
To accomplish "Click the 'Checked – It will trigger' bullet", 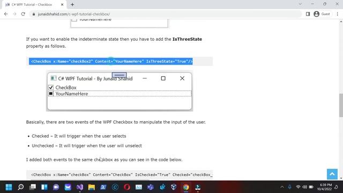I will tap(79, 136).
